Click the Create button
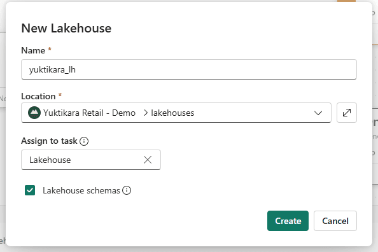 [x=288, y=221]
